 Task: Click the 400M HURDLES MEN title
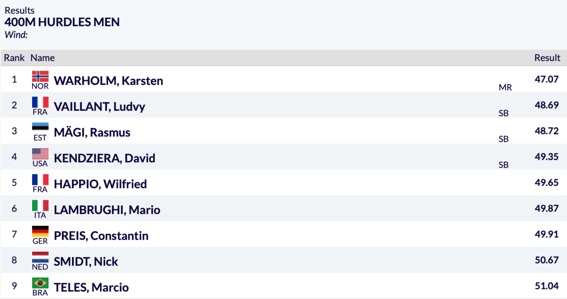coord(62,22)
